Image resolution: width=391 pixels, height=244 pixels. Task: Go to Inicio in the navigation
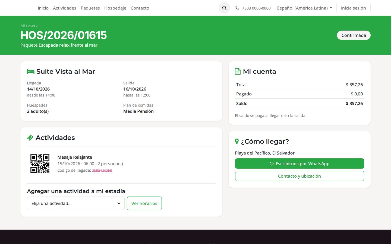[x=43, y=8]
